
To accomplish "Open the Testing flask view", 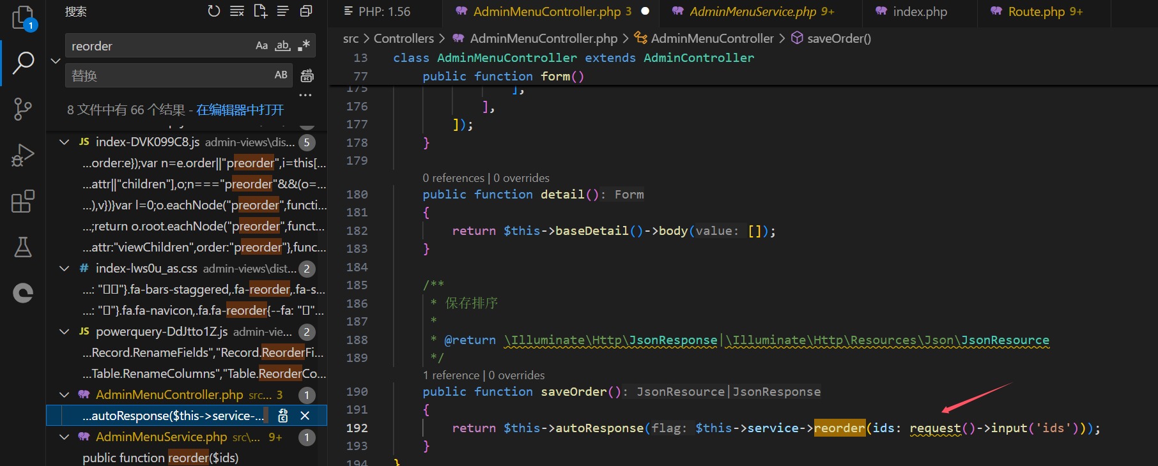I will pos(23,247).
